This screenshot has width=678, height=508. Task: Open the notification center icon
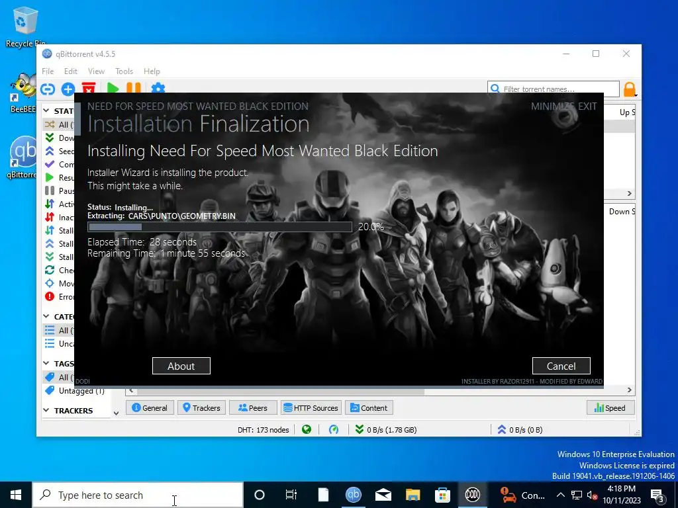click(657, 495)
